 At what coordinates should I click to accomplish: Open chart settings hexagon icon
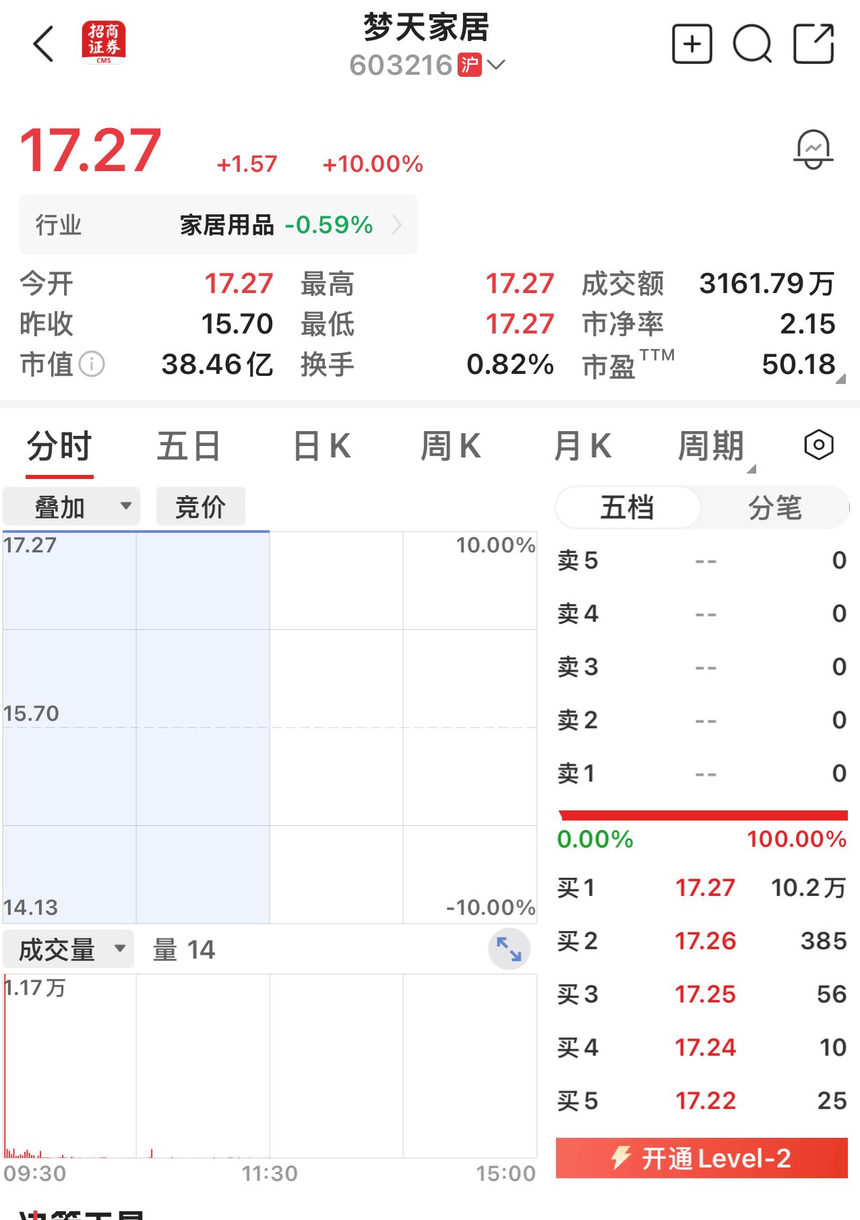pyautogui.click(x=818, y=445)
